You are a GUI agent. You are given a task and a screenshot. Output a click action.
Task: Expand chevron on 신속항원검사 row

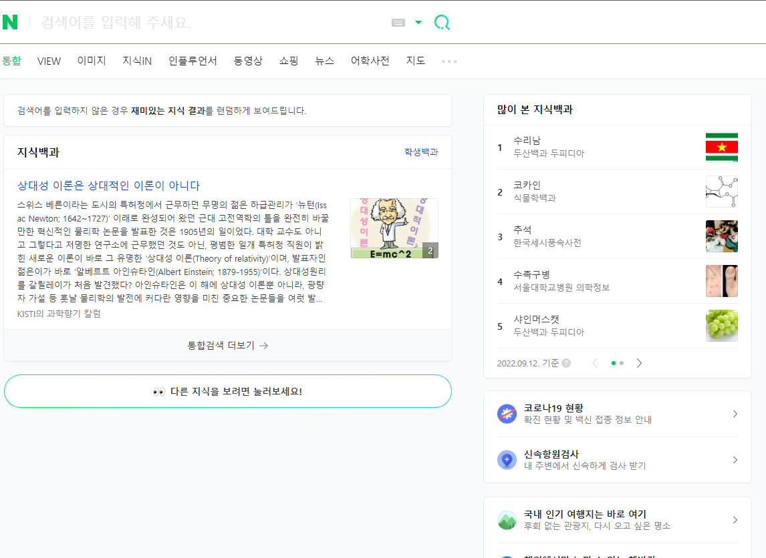click(735, 460)
